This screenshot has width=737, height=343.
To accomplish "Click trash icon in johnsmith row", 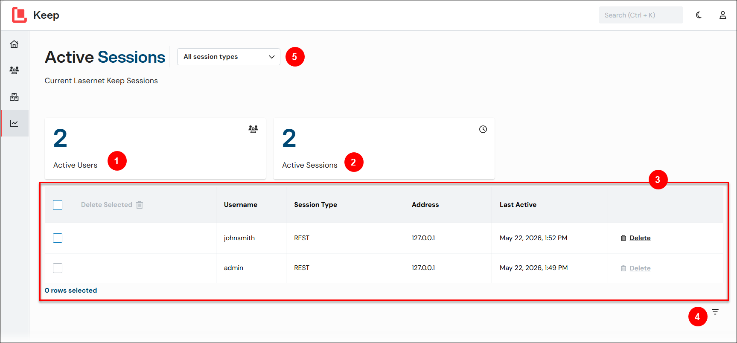I will click(x=623, y=238).
